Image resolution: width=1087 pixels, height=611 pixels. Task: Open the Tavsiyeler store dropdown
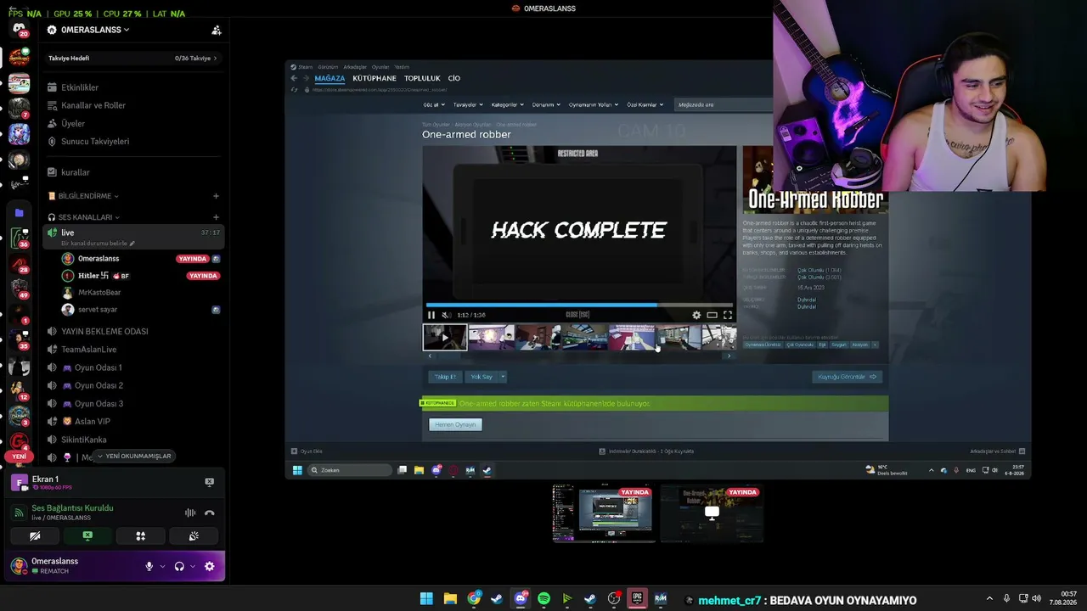468,104
